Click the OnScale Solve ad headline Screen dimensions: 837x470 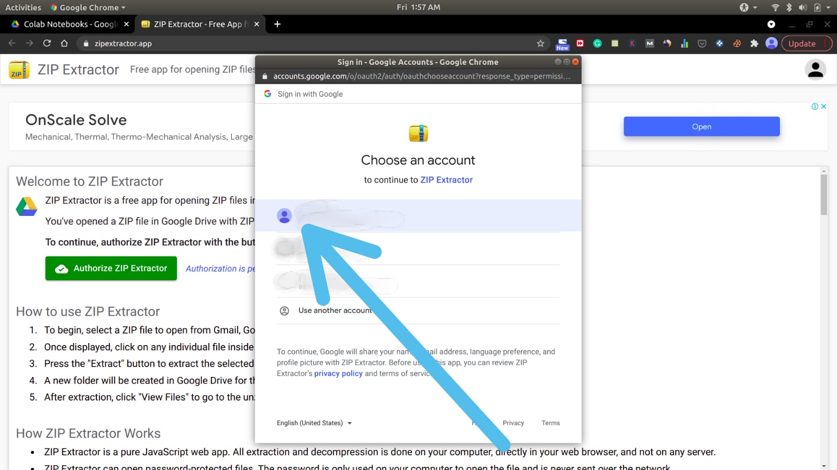click(x=76, y=120)
